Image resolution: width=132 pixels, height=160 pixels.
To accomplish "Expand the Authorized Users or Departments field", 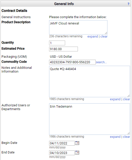I will [x=115, y=137].
